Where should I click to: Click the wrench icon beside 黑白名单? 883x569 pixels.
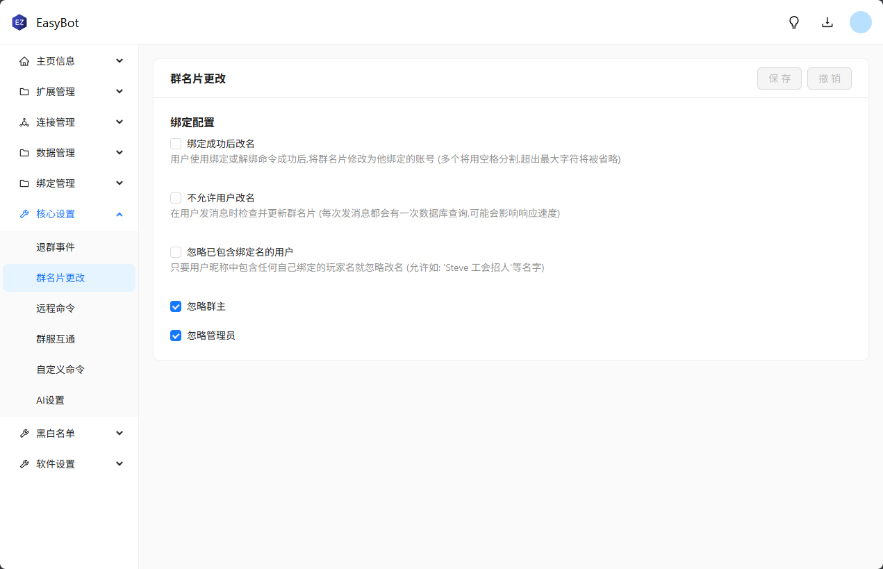coord(24,434)
